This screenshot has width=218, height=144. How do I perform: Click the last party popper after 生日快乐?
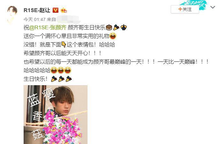pyautogui.click(x=69, y=79)
